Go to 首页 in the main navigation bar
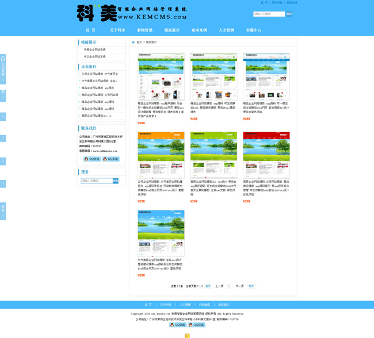This screenshot has height=338, width=374. point(90,30)
